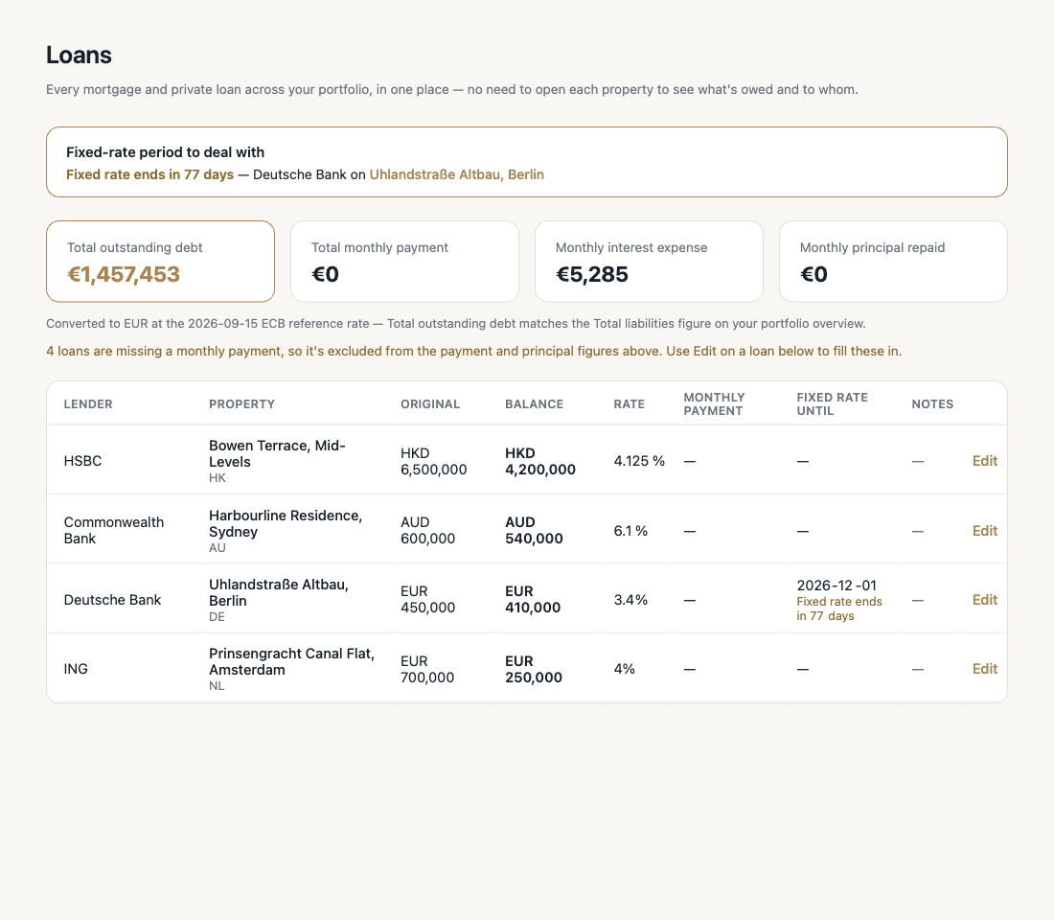Screen dimensions: 1054x920
Task: Click the RATE column header
Action: click(630, 404)
